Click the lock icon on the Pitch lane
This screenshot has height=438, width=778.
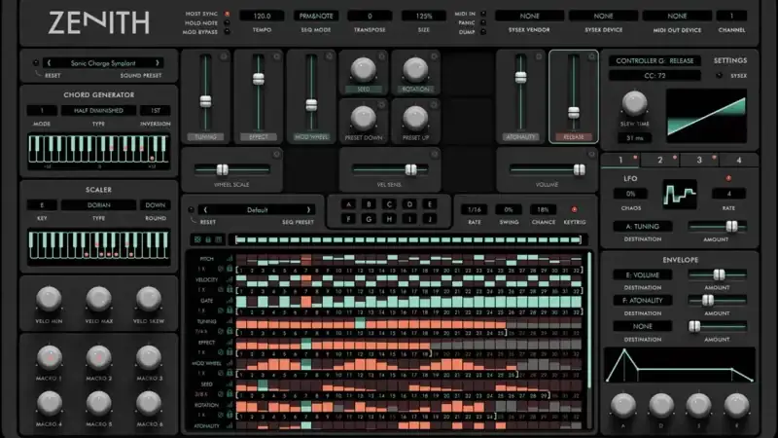[x=230, y=270]
